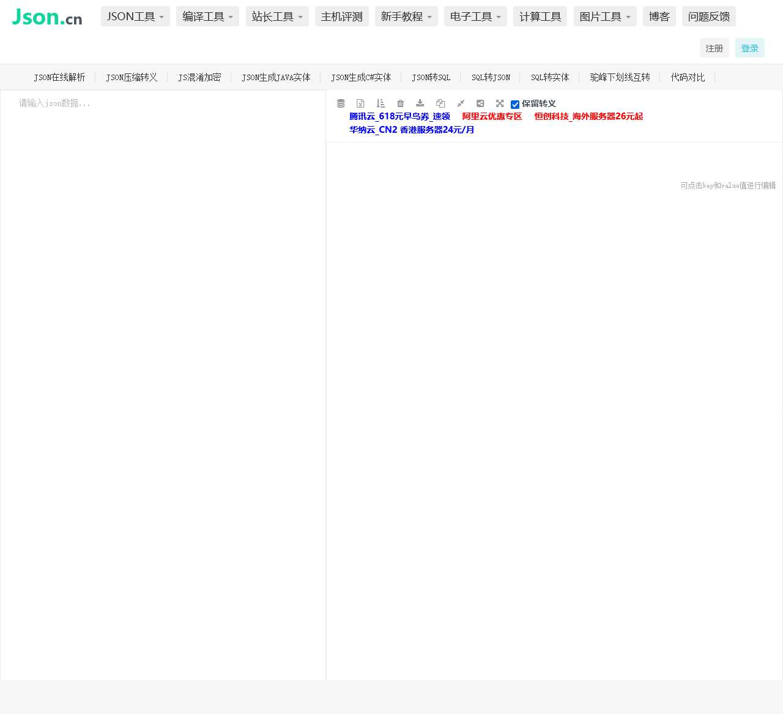Open the 电子工具 dropdown menu
783x714 pixels.
tap(475, 17)
